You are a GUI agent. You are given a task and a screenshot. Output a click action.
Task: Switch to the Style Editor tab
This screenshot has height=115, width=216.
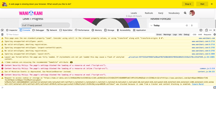click(66, 30)
